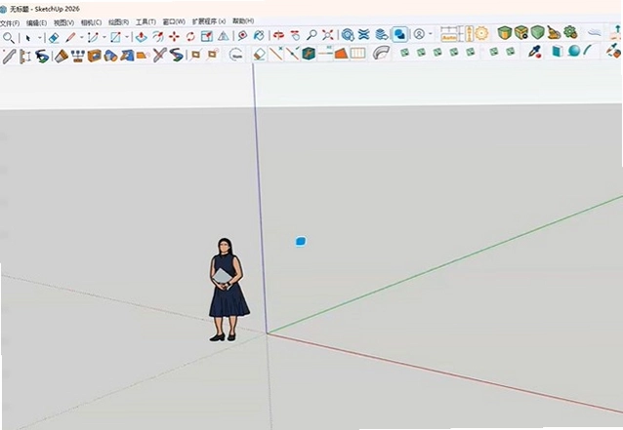Expand the Arc tool dropdown arrow
Screen dimensions: 623x430
(x=104, y=37)
